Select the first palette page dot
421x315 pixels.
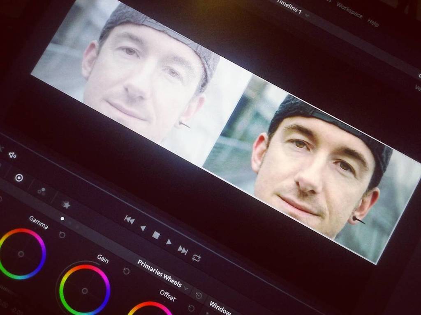pyautogui.click(x=62, y=219)
